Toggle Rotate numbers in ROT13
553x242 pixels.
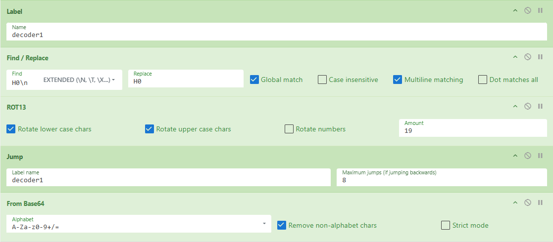[x=289, y=129]
